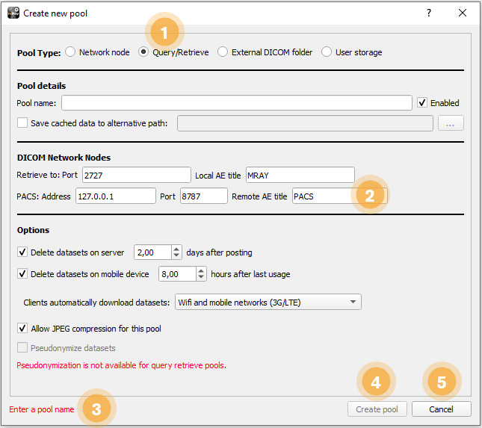This screenshot has width=482, height=428.
Task: Click the Cancel button
Action: click(441, 409)
